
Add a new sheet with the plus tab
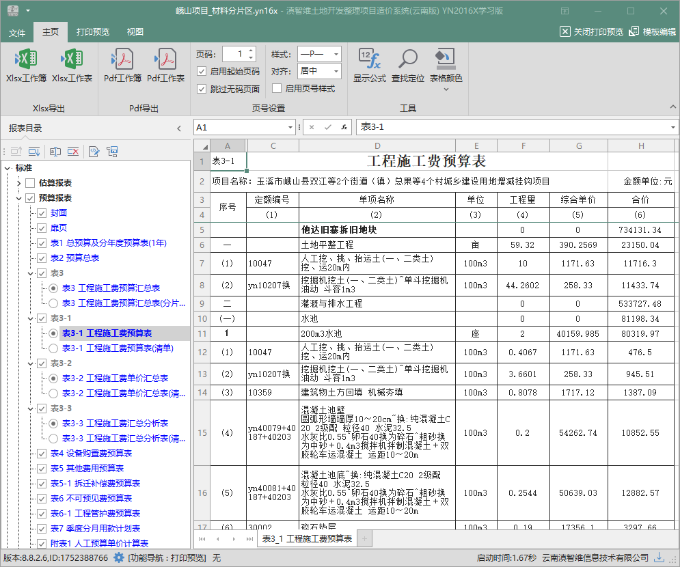click(364, 539)
